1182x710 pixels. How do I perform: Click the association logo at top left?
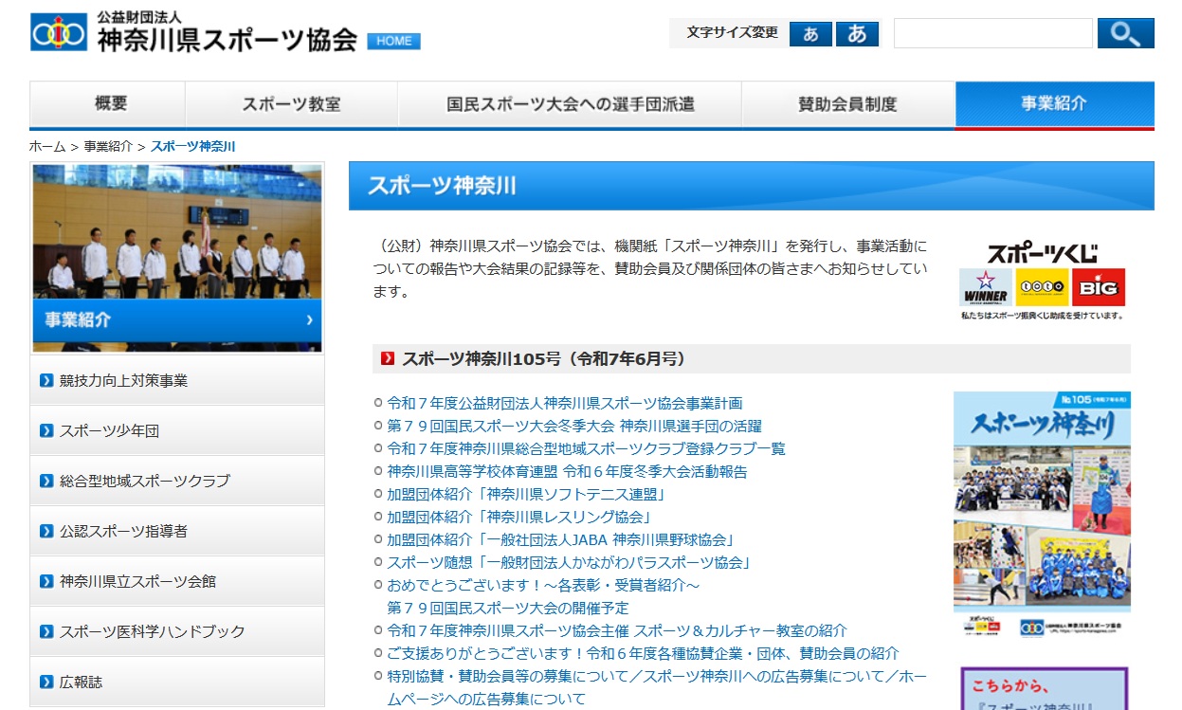click(x=59, y=32)
